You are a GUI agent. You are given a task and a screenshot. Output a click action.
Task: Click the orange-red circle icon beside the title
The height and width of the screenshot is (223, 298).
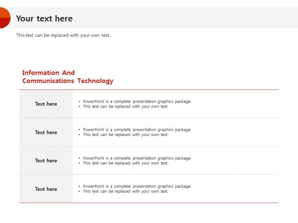[x=4, y=18]
